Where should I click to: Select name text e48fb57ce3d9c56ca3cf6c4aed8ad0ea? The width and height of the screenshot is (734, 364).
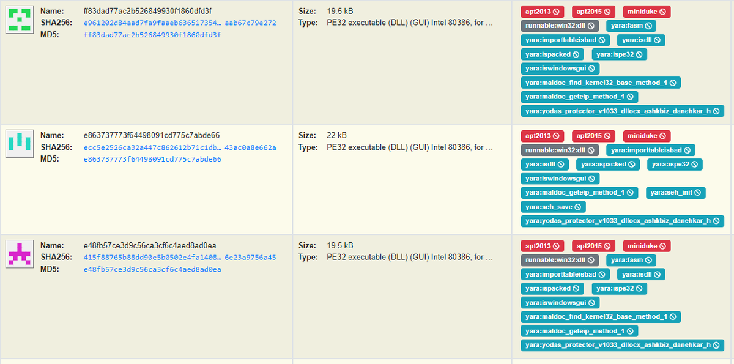click(150, 246)
